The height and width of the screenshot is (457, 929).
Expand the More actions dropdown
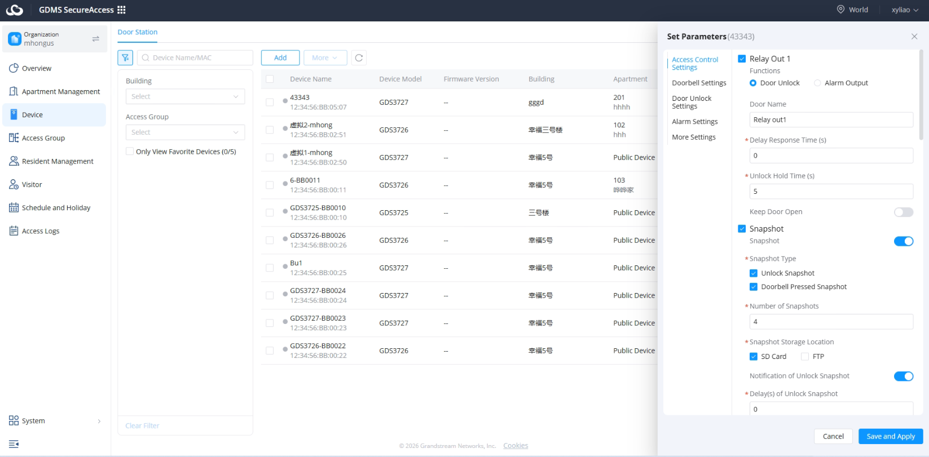tap(325, 57)
